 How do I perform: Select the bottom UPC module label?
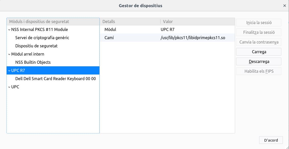click(x=15, y=87)
